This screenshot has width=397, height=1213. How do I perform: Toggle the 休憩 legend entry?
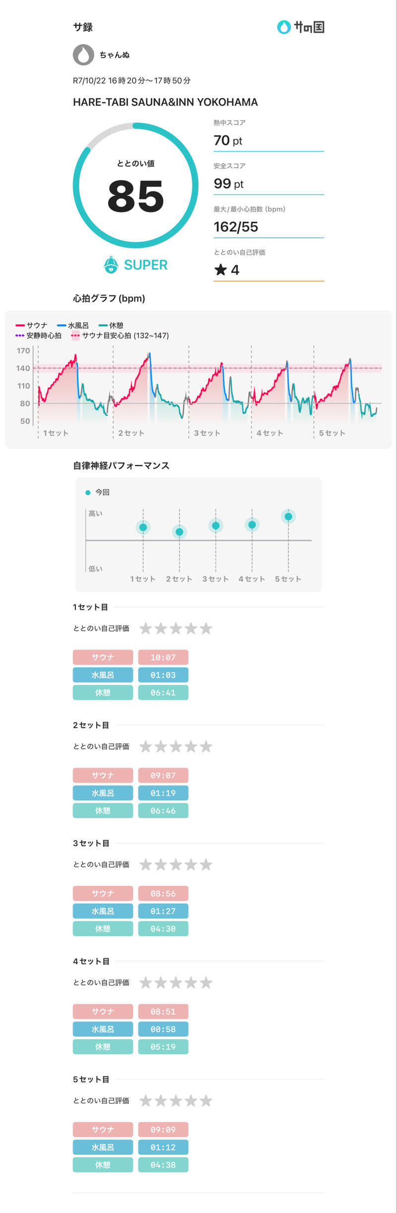pyautogui.click(x=111, y=326)
